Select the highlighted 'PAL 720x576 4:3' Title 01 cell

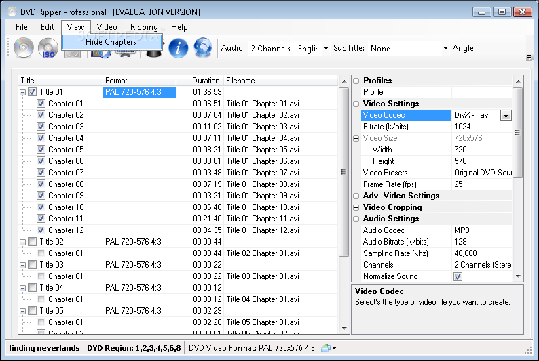point(139,92)
